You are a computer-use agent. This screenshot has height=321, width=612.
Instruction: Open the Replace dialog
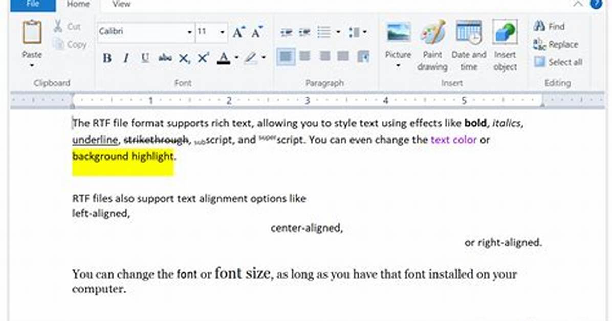tap(556, 44)
